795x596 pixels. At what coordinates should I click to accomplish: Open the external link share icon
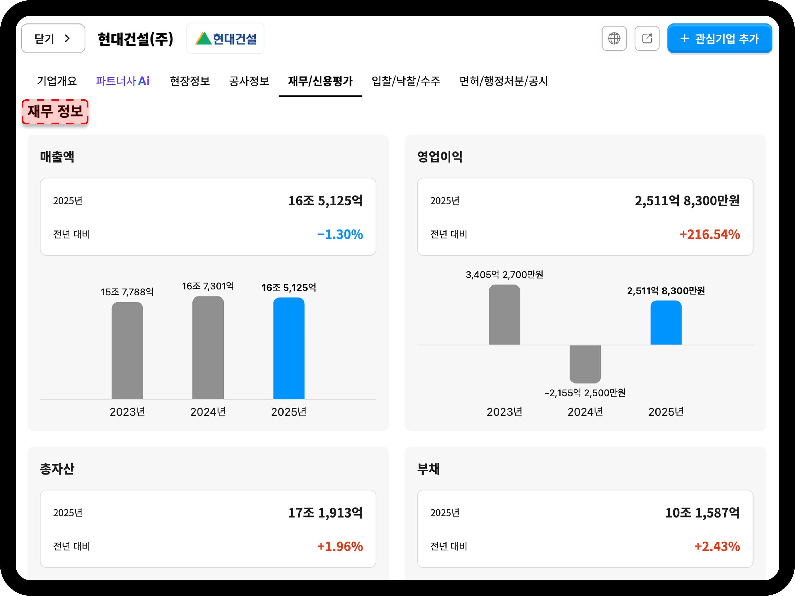coord(647,38)
